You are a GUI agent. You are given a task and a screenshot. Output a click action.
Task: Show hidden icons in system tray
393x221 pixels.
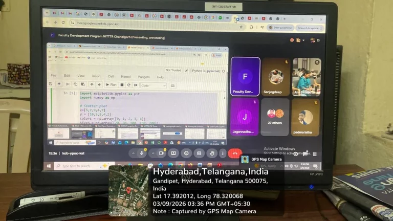(x=281, y=166)
